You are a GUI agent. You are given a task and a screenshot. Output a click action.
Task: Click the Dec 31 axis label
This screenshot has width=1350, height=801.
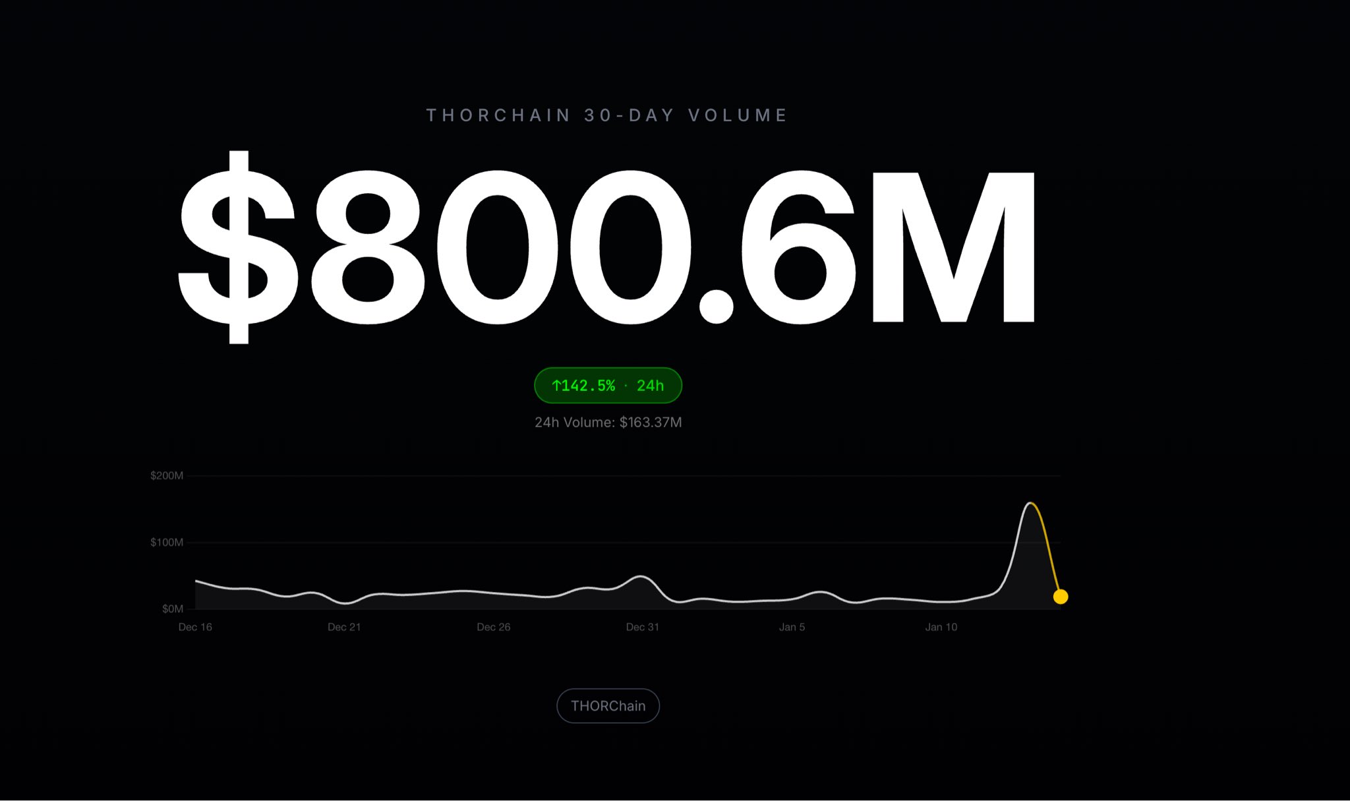point(642,627)
